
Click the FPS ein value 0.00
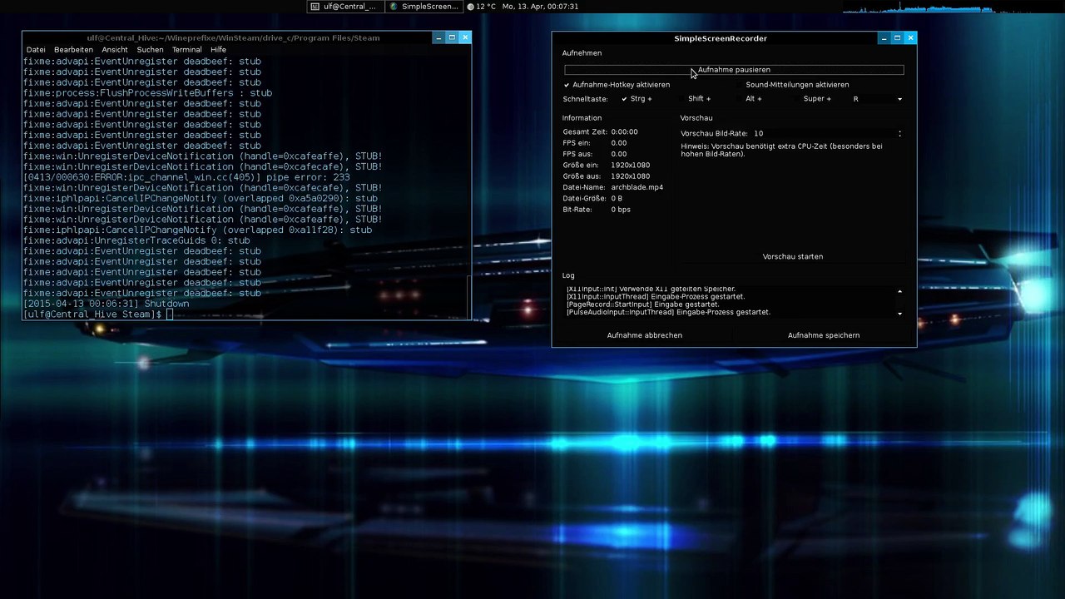(x=619, y=142)
